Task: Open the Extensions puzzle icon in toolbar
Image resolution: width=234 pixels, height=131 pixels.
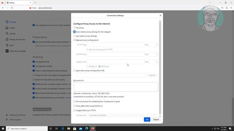Action: (x=227, y=8)
